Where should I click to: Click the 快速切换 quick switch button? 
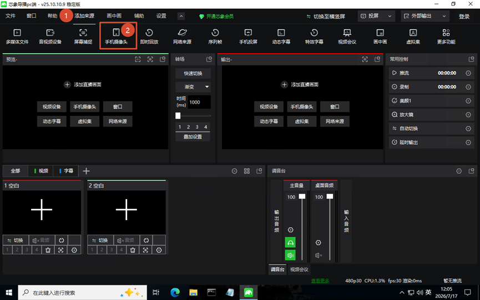pyautogui.click(x=193, y=73)
